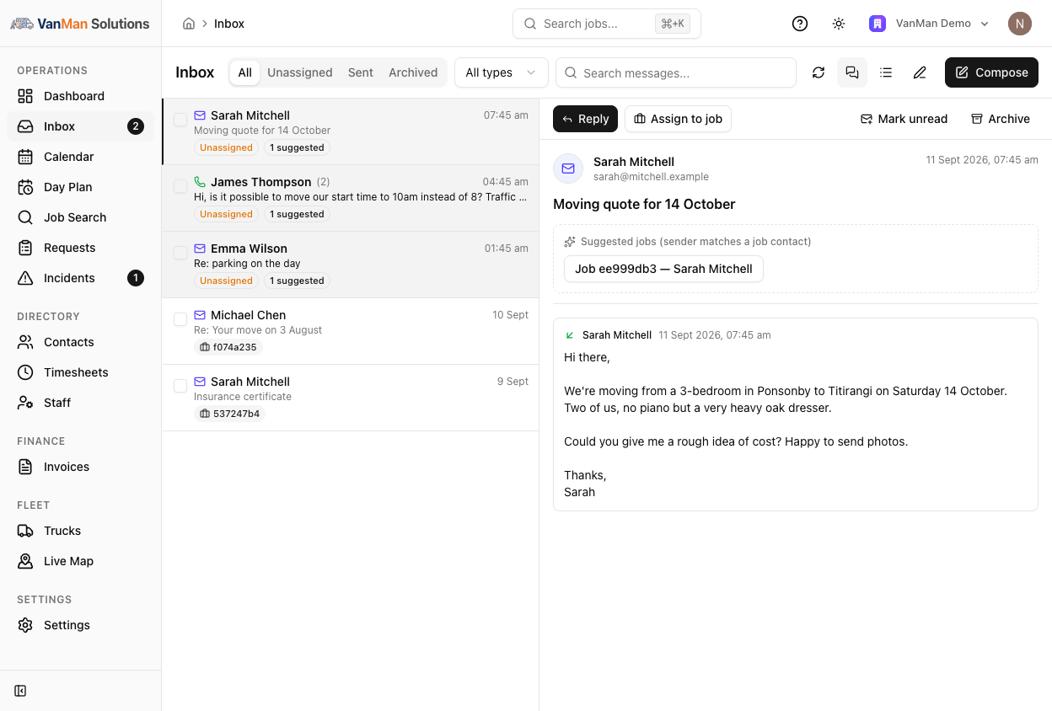Image resolution: width=1052 pixels, height=711 pixels.
Task: Open Michael Chen's Re: Your move message
Action: click(351, 331)
